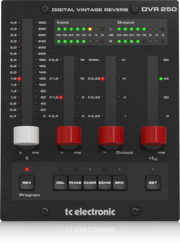Click the X0,25 LED indicator

click(103, 116)
